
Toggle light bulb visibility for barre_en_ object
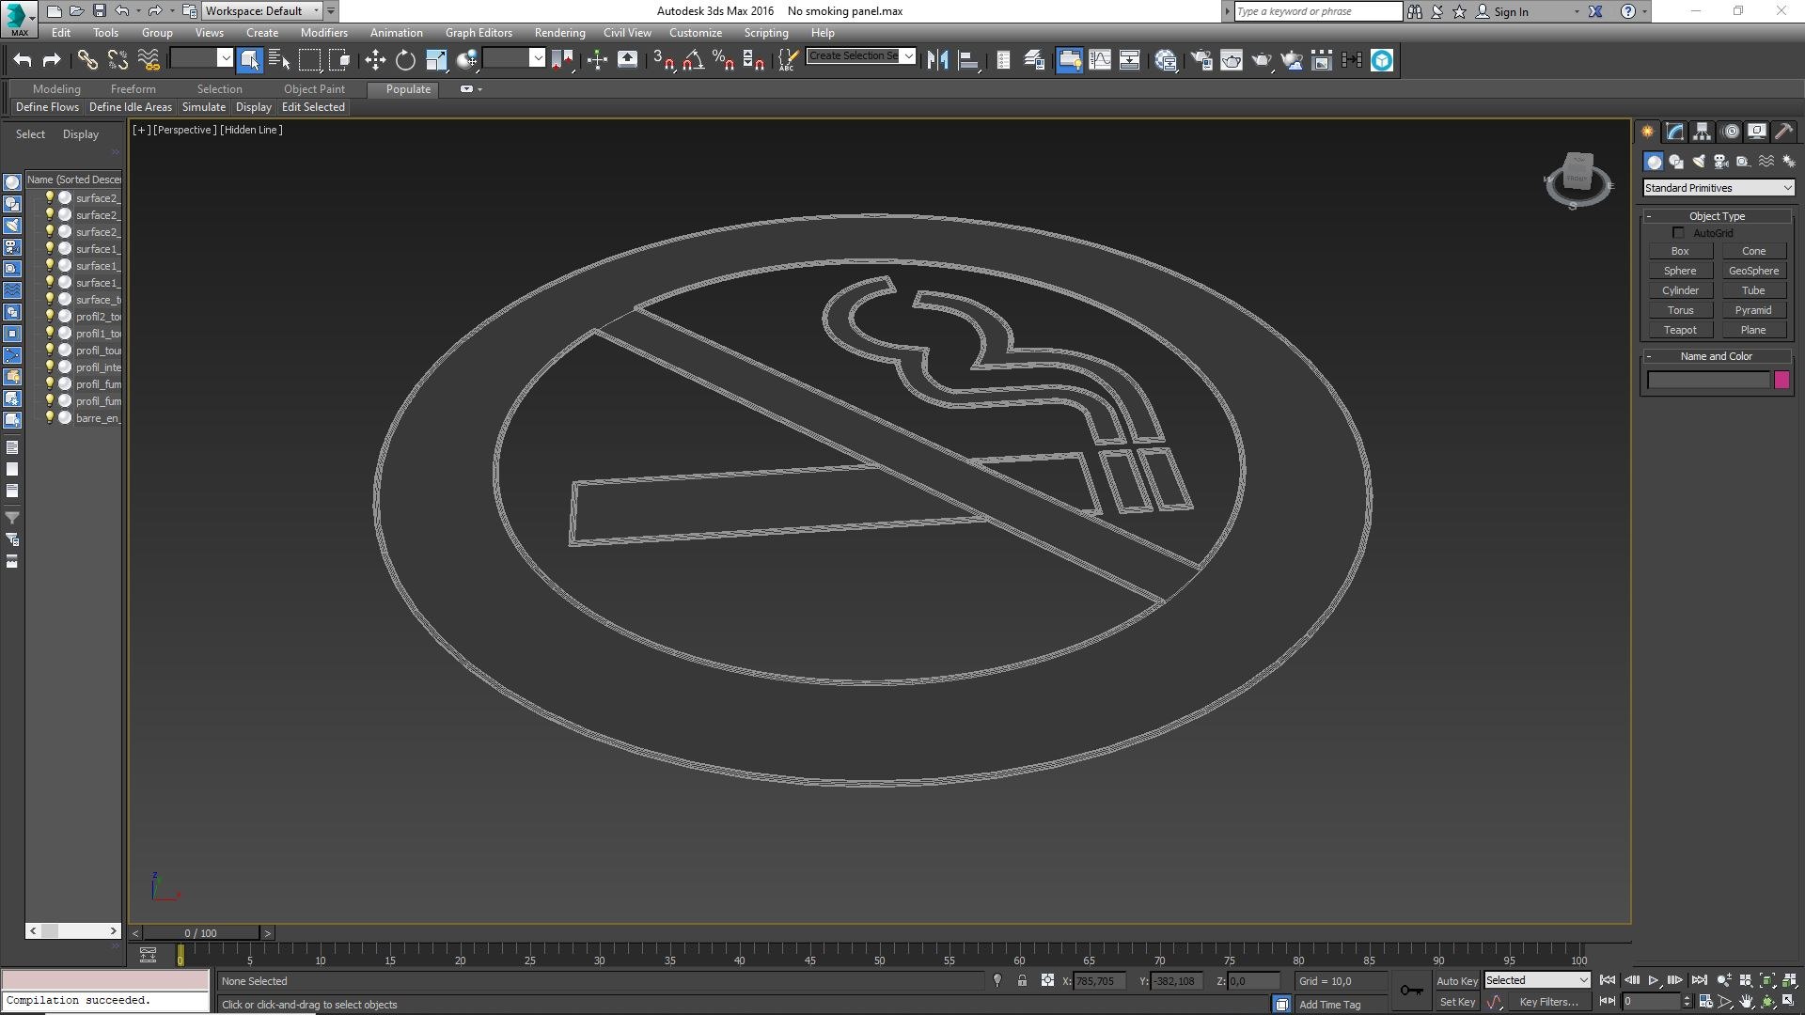(50, 417)
